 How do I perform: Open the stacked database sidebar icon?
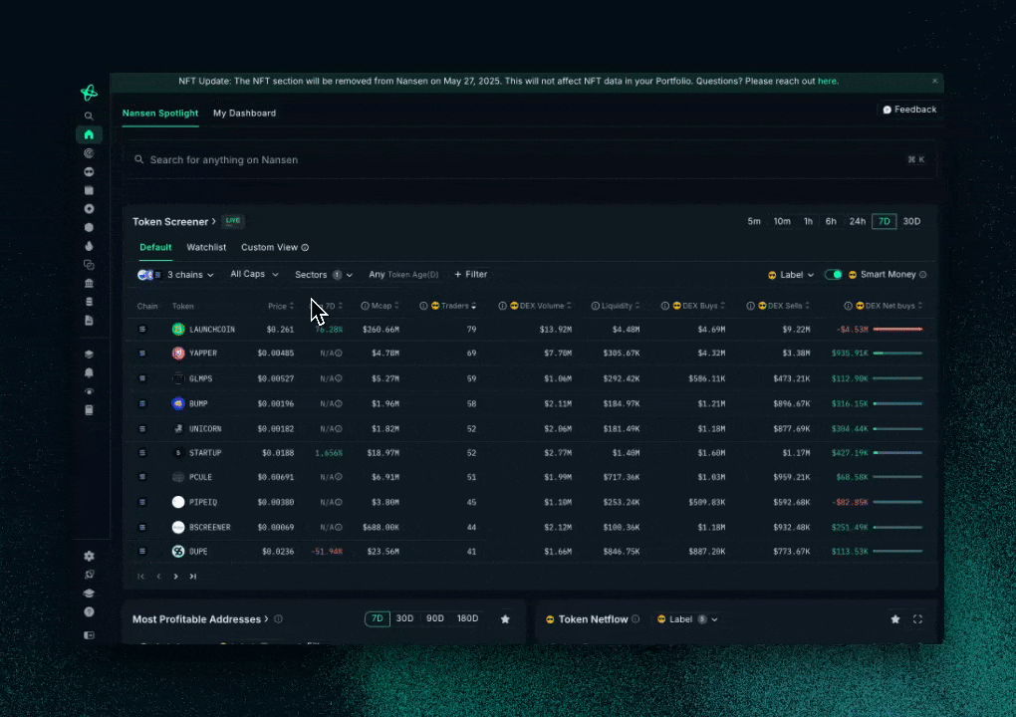point(89,302)
